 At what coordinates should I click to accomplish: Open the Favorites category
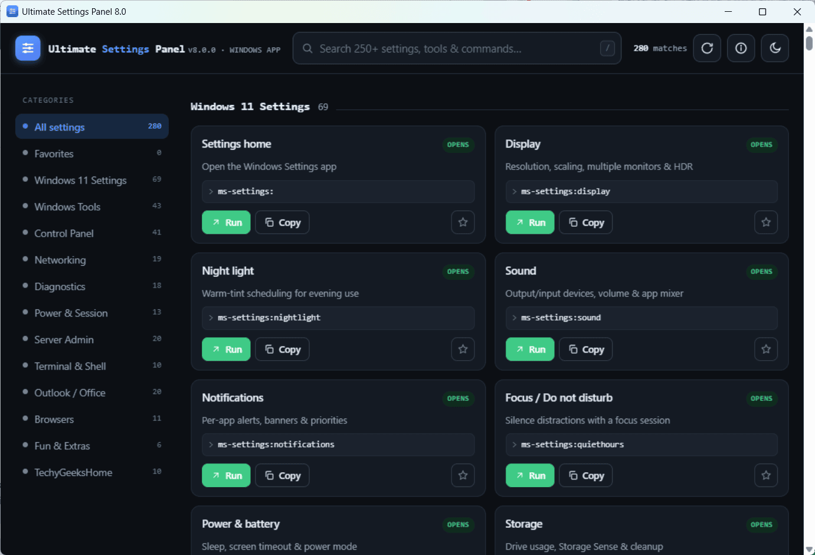point(92,154)
